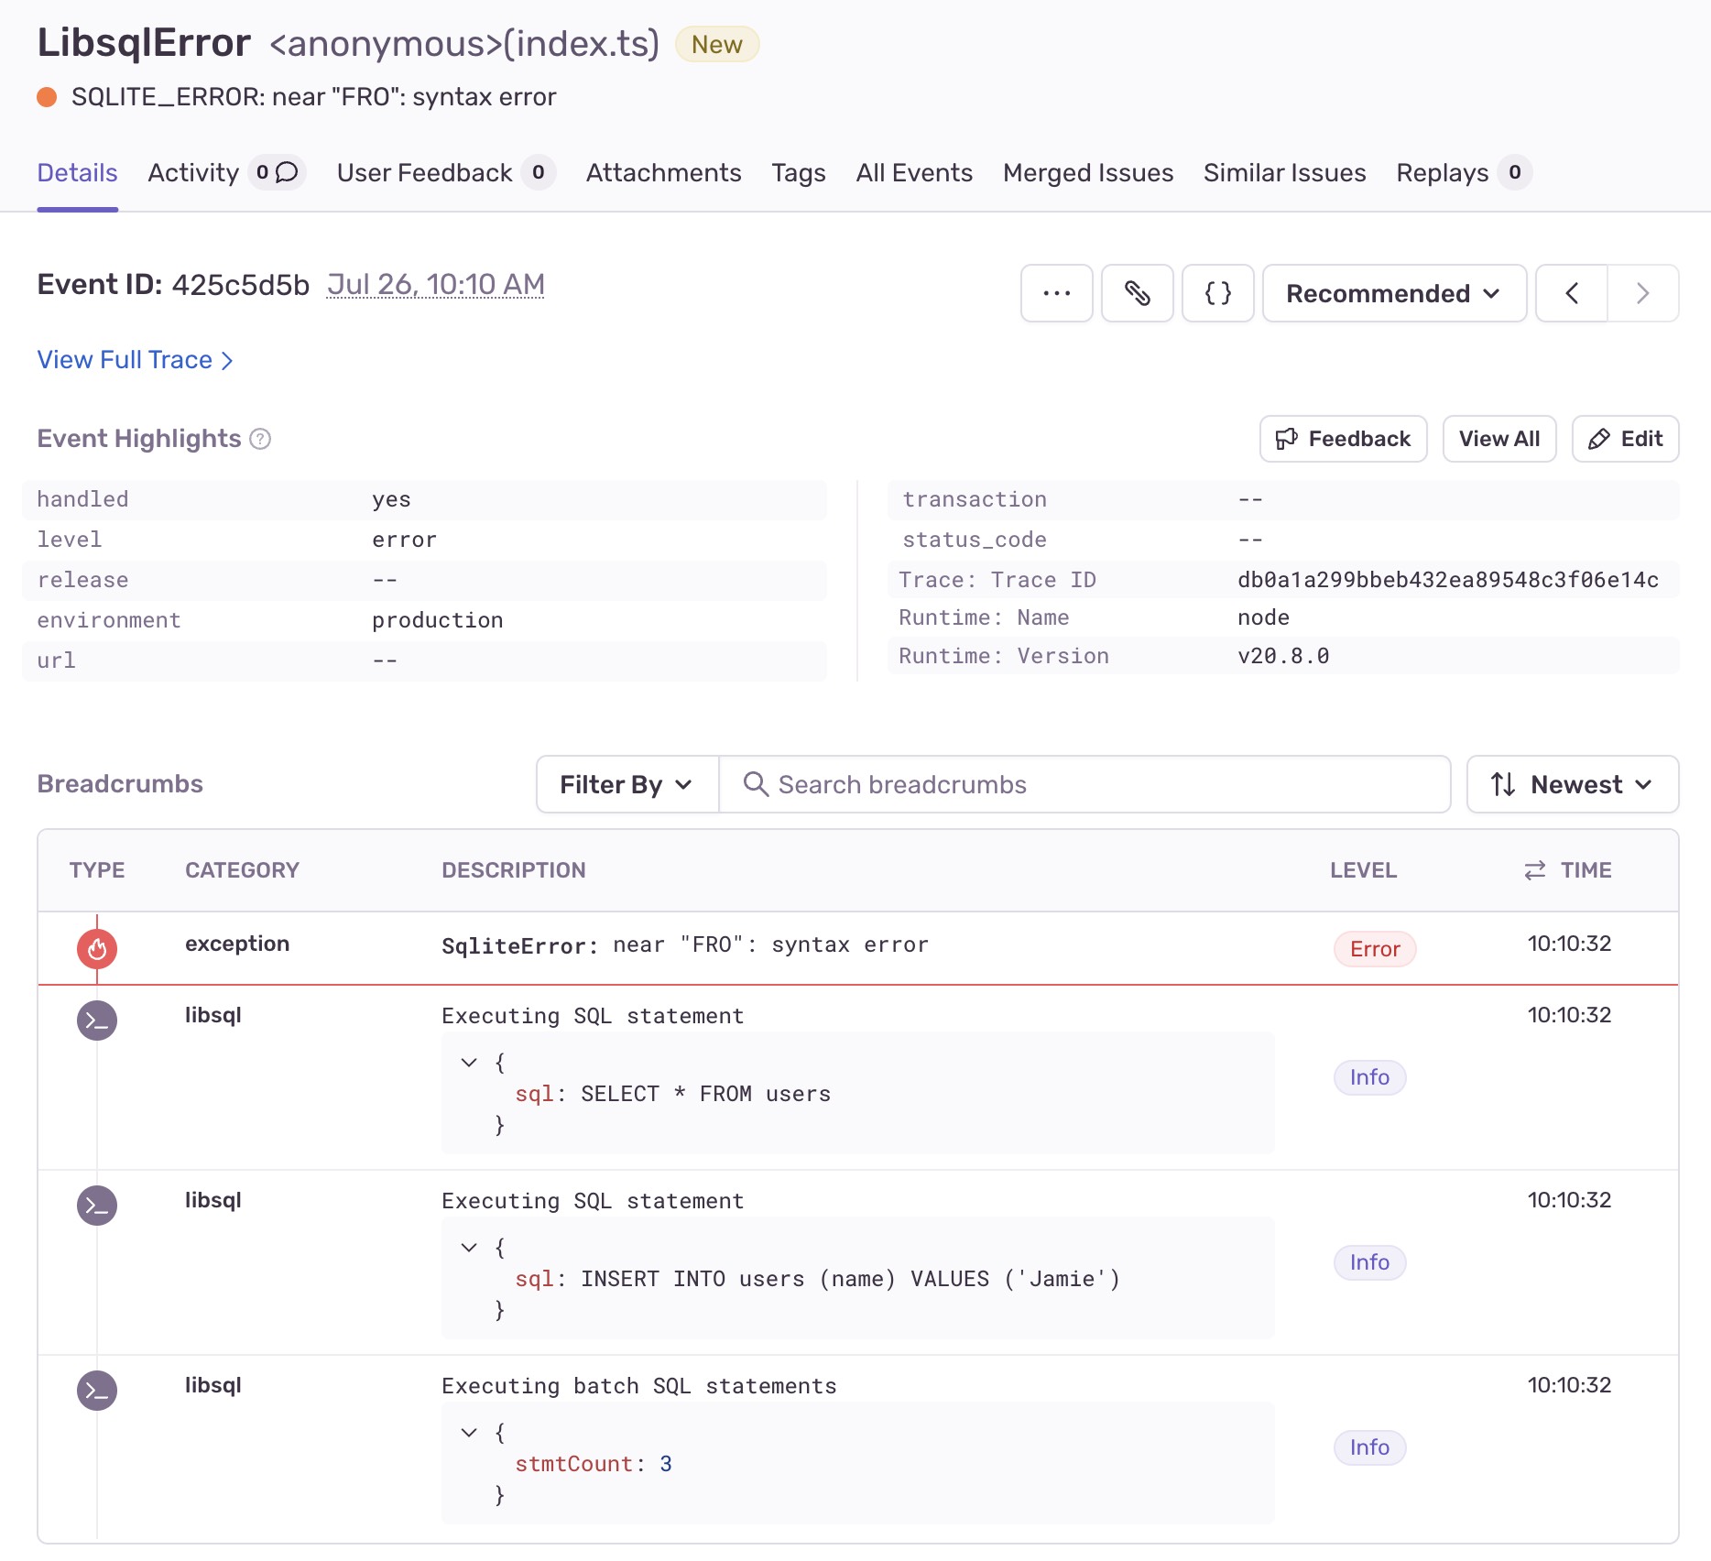This screenshot has width=1711, height=1561.
Task: Click the View All highlights button
Action: [x=1498, y=439]
